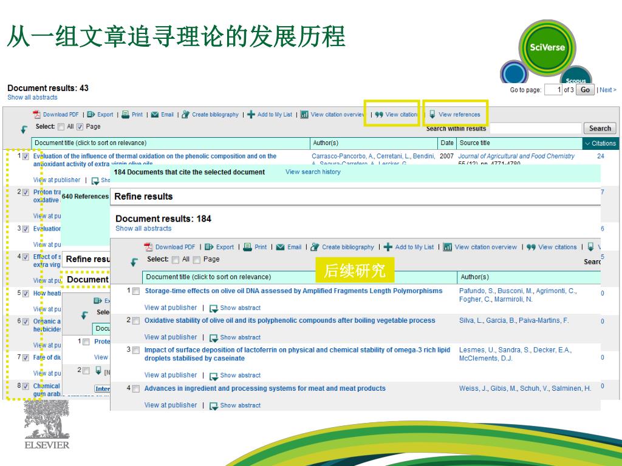The width and height of the screenshot is (622, 466).
Task: Click Print icon in 184-results toolbar
Action: click(x=248, y=247)
